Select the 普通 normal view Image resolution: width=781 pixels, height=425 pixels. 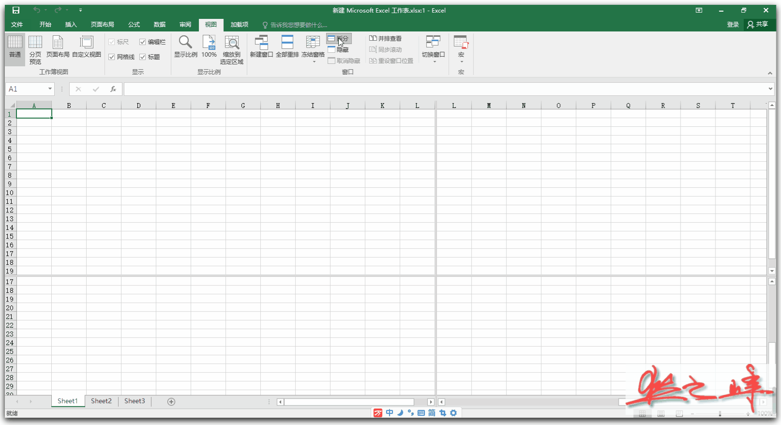[x=15, y=50]
